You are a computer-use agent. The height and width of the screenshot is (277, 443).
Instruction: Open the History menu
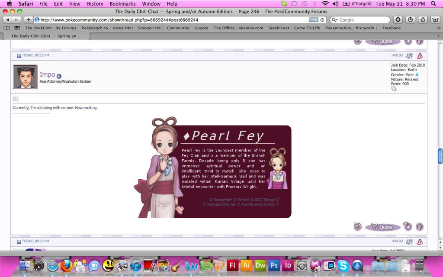click(x=95, y=3)
